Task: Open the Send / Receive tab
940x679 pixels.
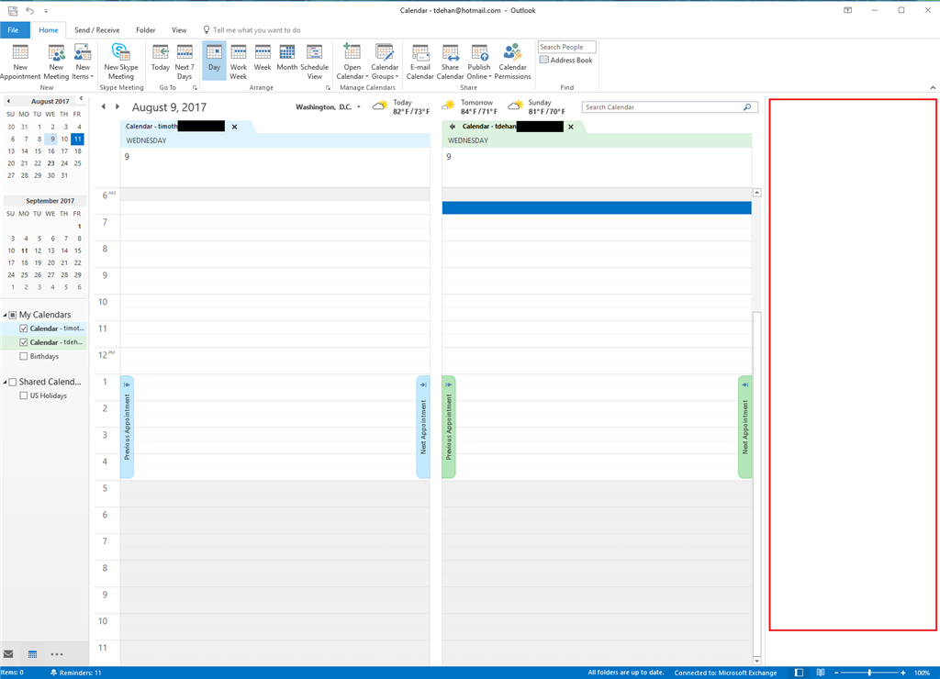Action: pos(96,29)
